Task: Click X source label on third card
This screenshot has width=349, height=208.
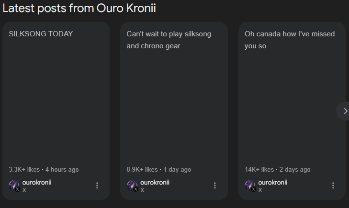Action: pos(260,190)
